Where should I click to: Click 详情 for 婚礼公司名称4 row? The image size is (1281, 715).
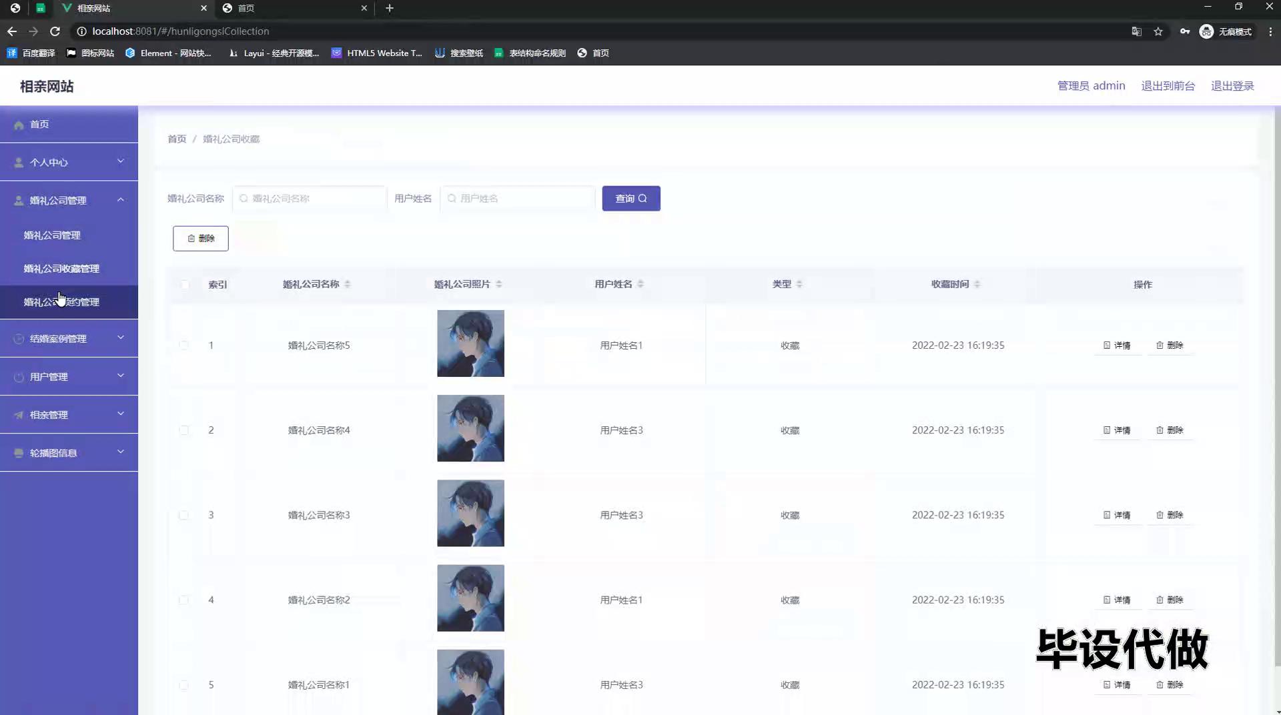[1117, 430]
